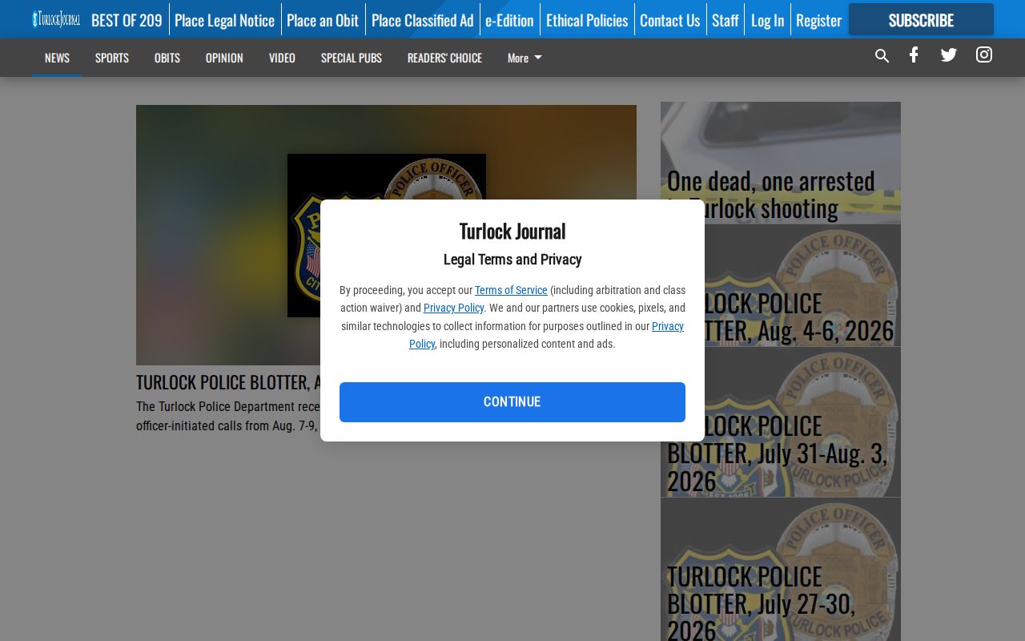1025x641 pixels.
Task: Switch to the OBITS section
Action: point(167,58)
